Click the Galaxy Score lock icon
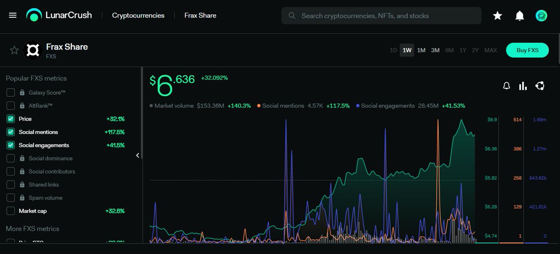The height and width of the screenshot is (254, 560). click(22, 93)
